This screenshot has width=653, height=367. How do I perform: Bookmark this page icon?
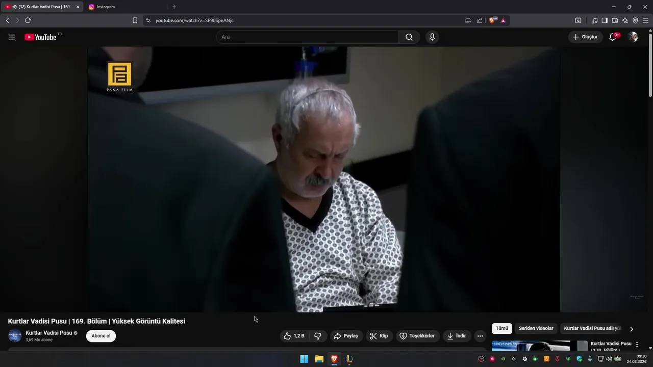click(x=135, y=20)
